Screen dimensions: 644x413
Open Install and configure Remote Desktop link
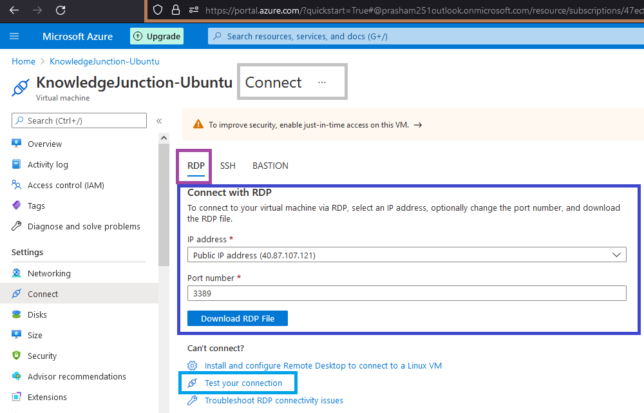[x=323, y=366]
